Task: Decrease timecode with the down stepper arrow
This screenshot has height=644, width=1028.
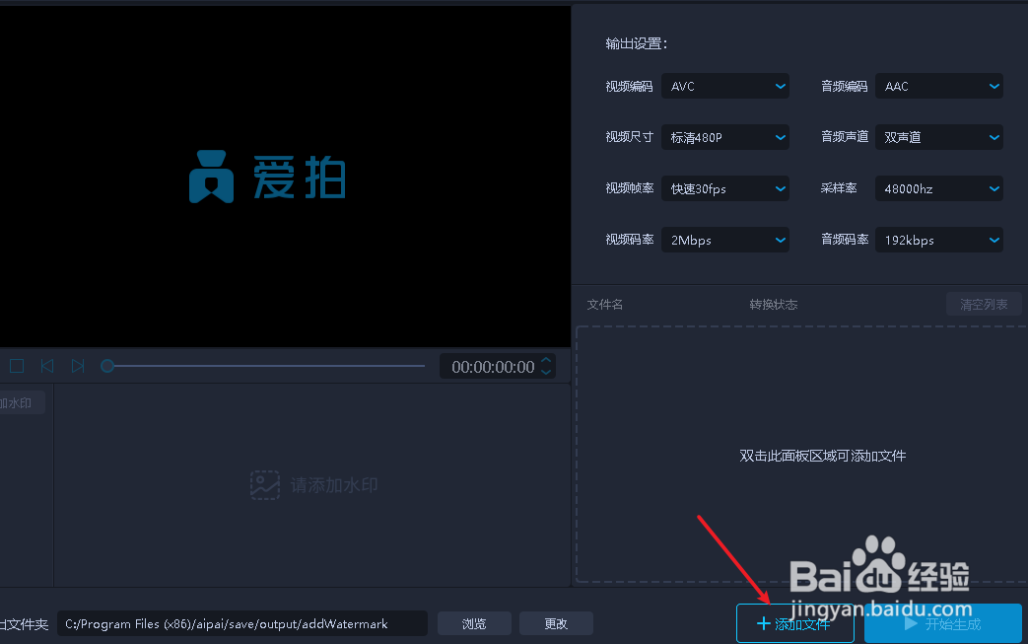Action: click(x=545, y=372)
